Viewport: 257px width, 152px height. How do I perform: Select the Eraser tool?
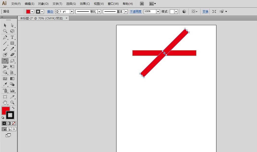pos(12,54)
